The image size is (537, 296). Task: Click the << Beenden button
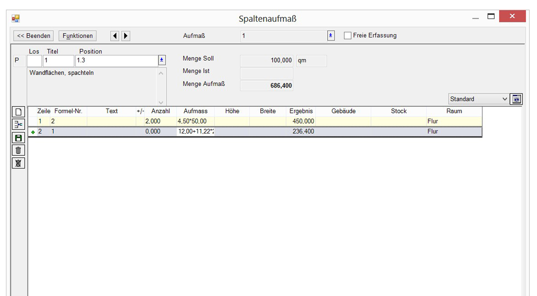pyautogui.click(x=34, y=36)
